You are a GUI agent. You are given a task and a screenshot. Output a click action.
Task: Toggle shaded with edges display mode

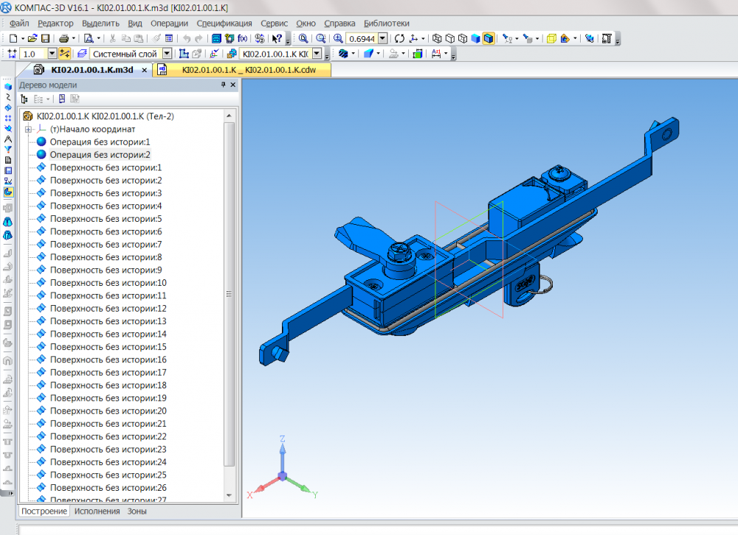(x=489, y=38)
